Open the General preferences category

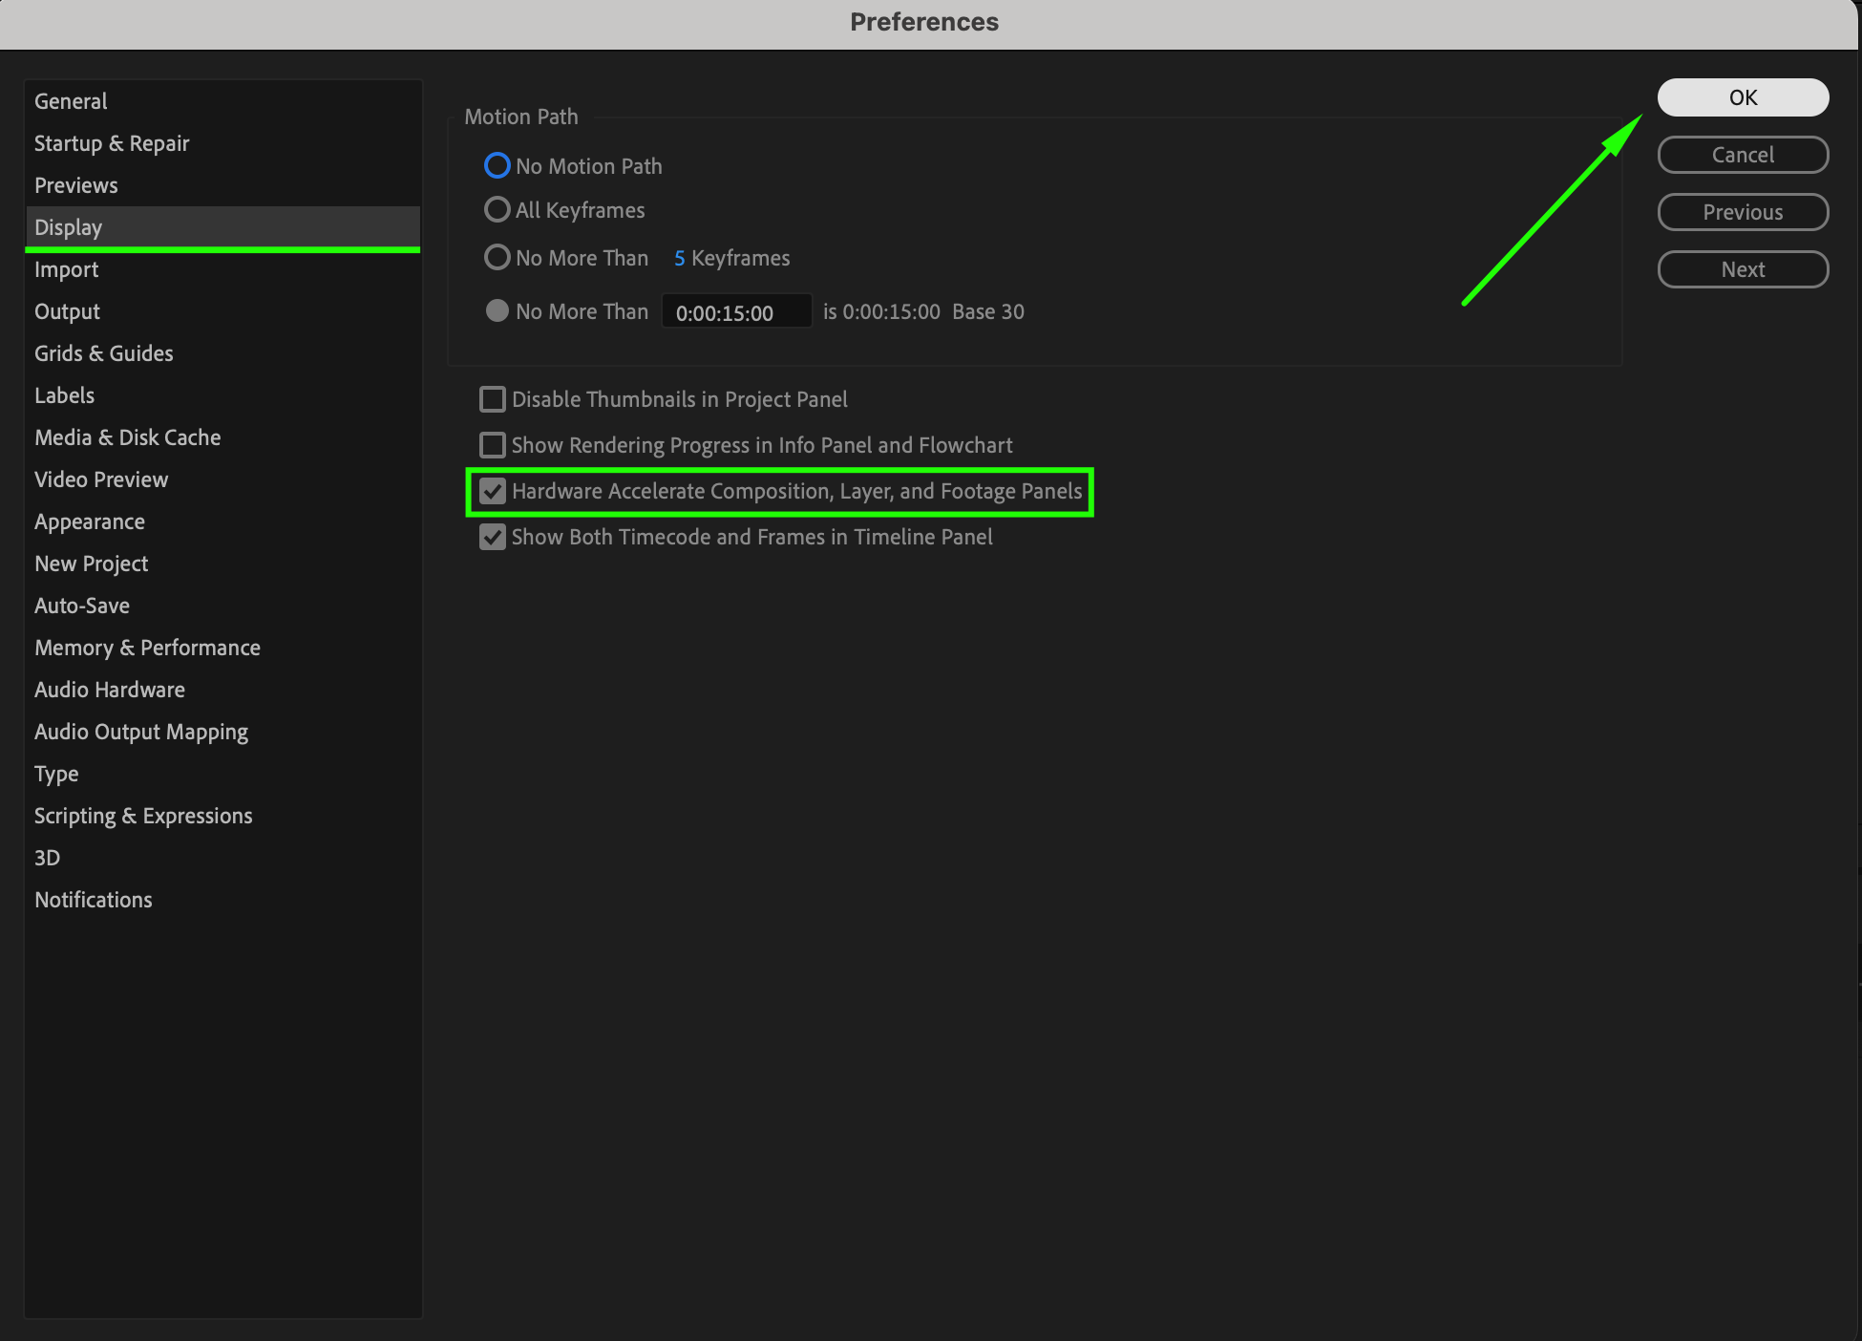[x=71, y=101]
